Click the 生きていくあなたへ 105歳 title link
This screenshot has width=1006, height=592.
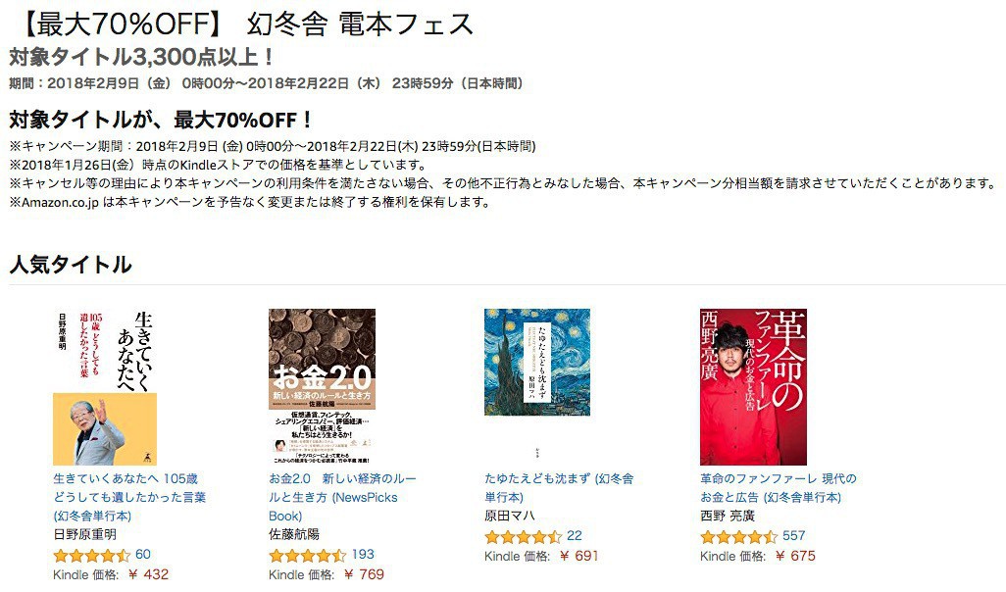point(129,497)
